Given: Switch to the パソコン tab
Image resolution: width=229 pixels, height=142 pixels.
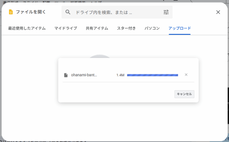Looking at the screenshot, I should click(152, 28).
